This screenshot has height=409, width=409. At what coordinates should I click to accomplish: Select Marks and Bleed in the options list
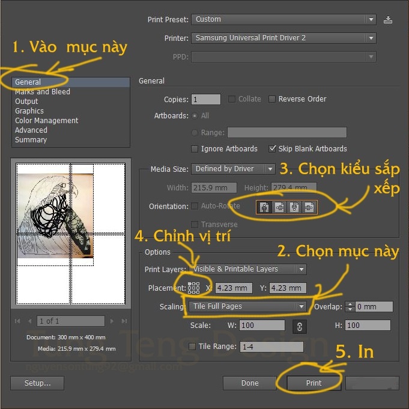click(71, 92)
